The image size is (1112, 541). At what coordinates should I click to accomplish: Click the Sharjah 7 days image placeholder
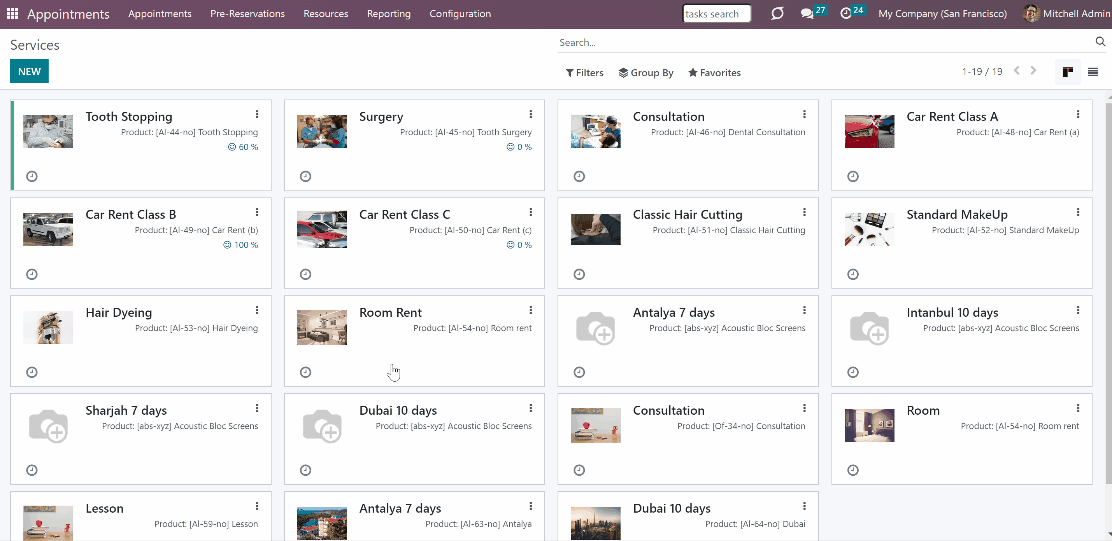click(x=48, y=426)
